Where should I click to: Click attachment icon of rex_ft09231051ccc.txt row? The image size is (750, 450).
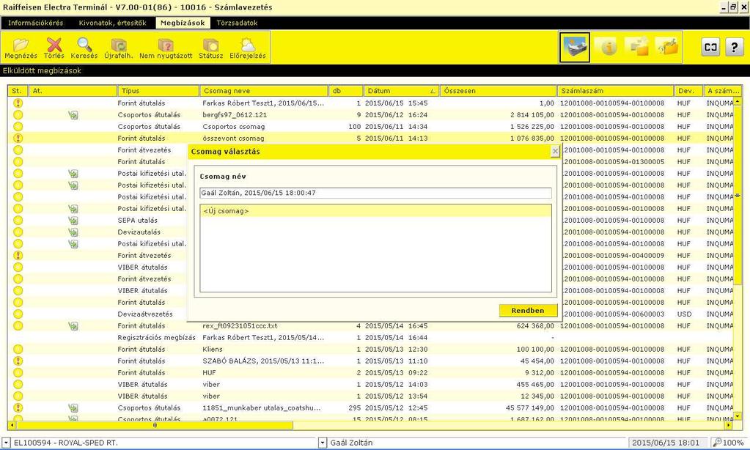(73, 325)
